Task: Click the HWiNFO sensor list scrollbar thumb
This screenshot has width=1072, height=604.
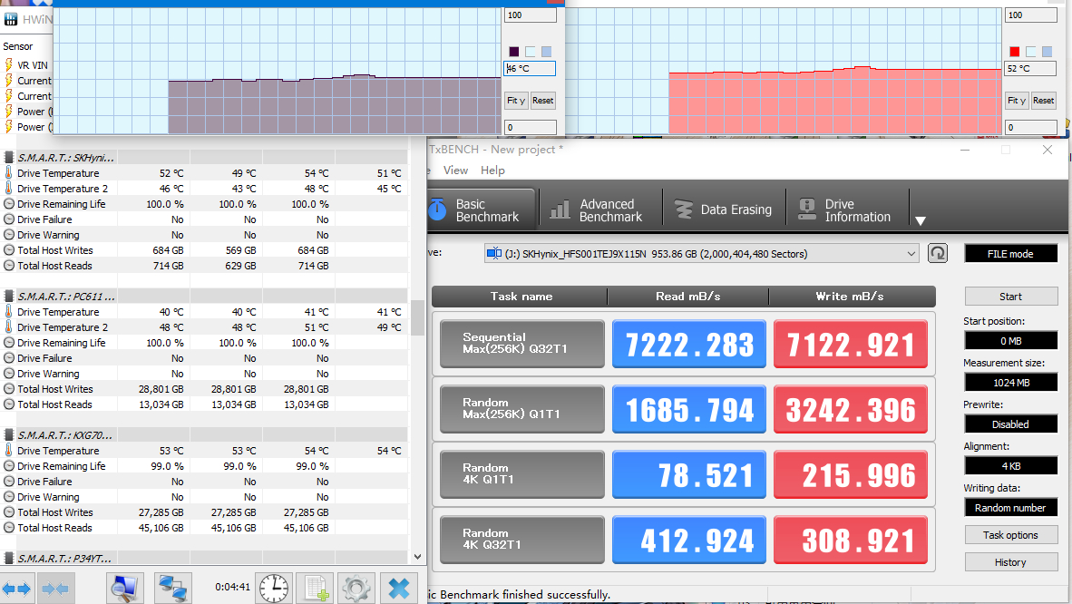Action: (x=418, y=317)
